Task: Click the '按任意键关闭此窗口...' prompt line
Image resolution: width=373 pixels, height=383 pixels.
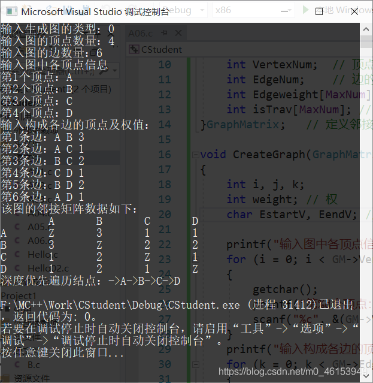Action: pyautogui.click(x=62, y=353)
